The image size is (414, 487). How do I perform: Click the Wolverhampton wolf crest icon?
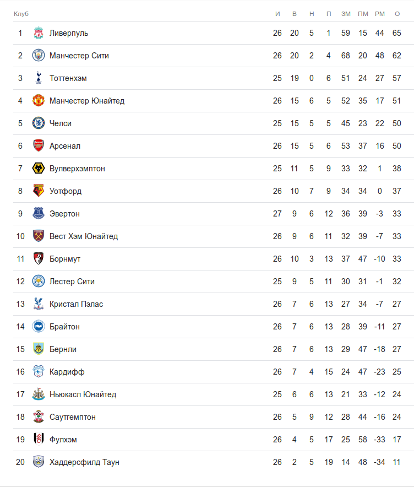click(38, 169)
